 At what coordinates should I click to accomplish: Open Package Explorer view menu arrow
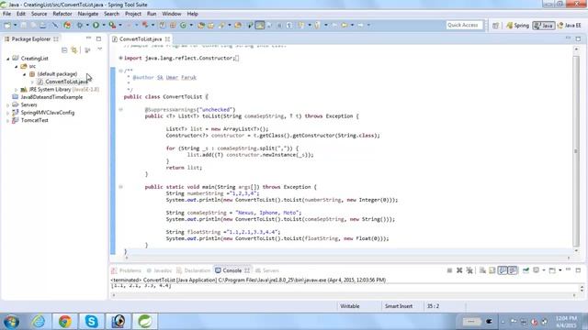pos(100,49)
